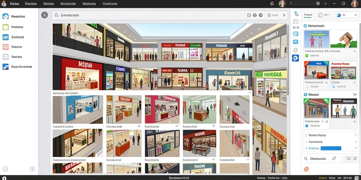Click the list view icon in search bar

tap(249, 15)
